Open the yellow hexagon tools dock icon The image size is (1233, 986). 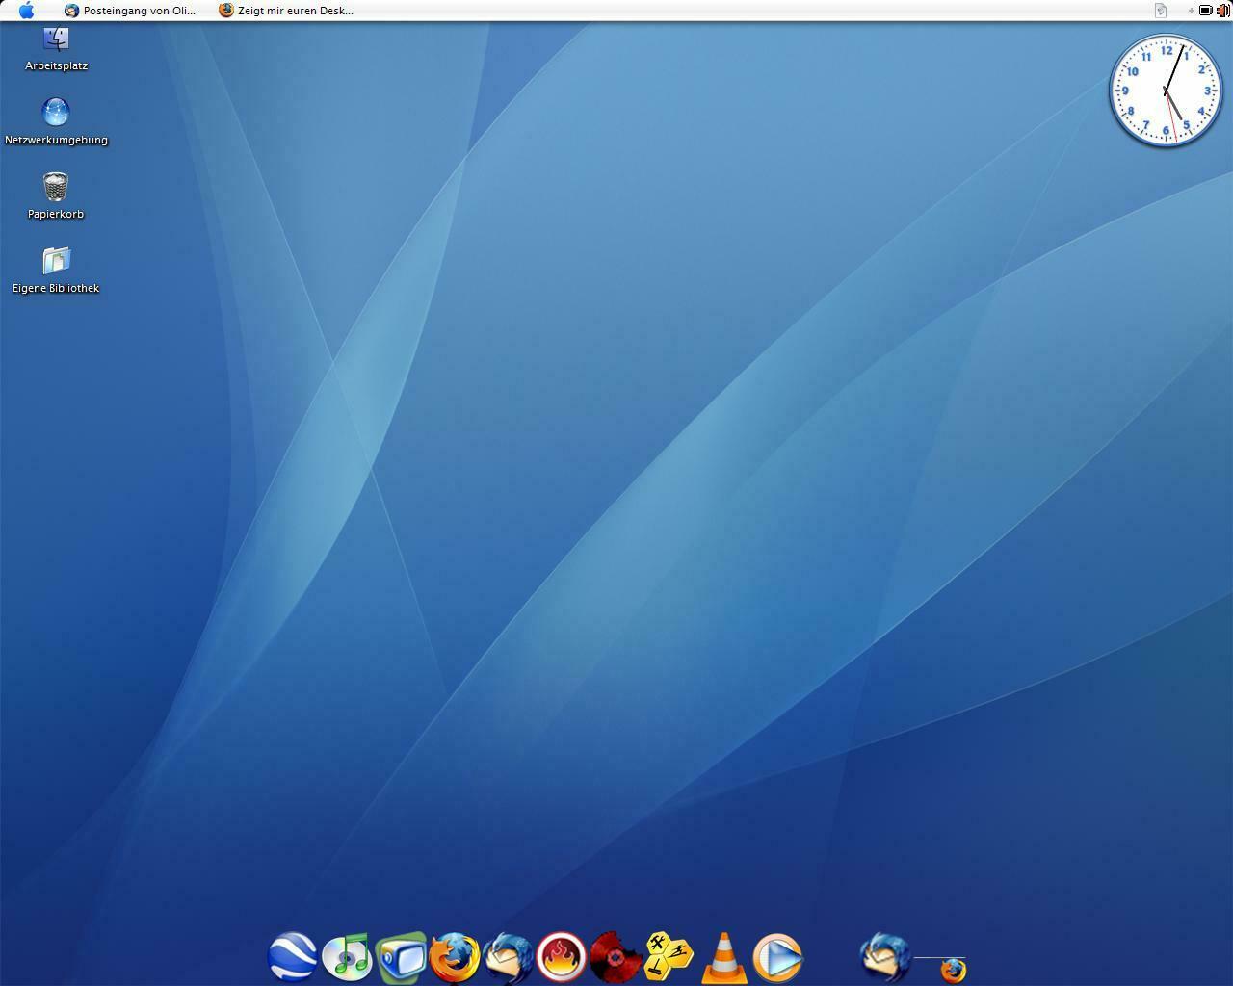(669, 957)
